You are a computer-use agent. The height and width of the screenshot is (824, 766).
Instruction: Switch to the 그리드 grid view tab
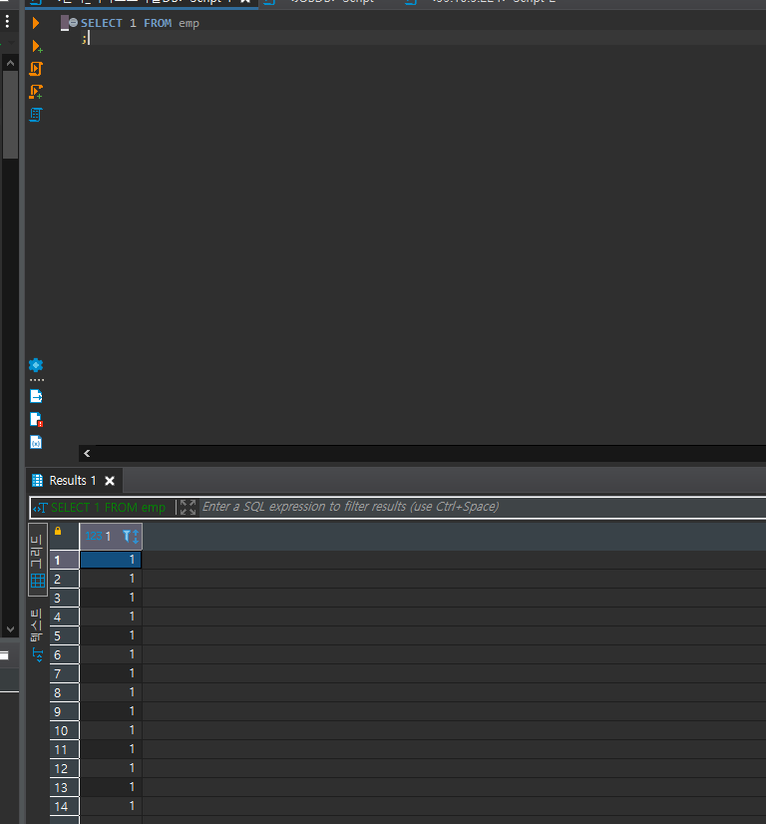pos(37,560)
